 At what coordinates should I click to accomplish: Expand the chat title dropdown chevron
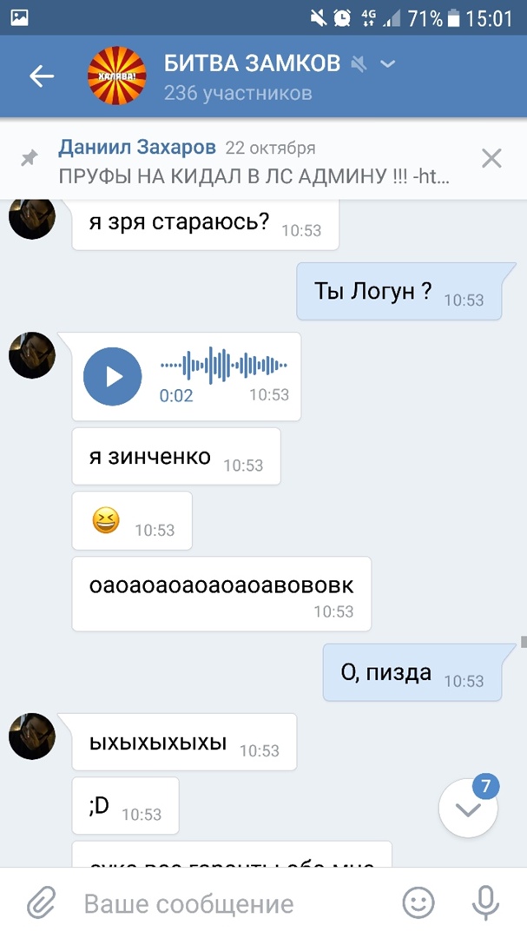coord(388,63)
